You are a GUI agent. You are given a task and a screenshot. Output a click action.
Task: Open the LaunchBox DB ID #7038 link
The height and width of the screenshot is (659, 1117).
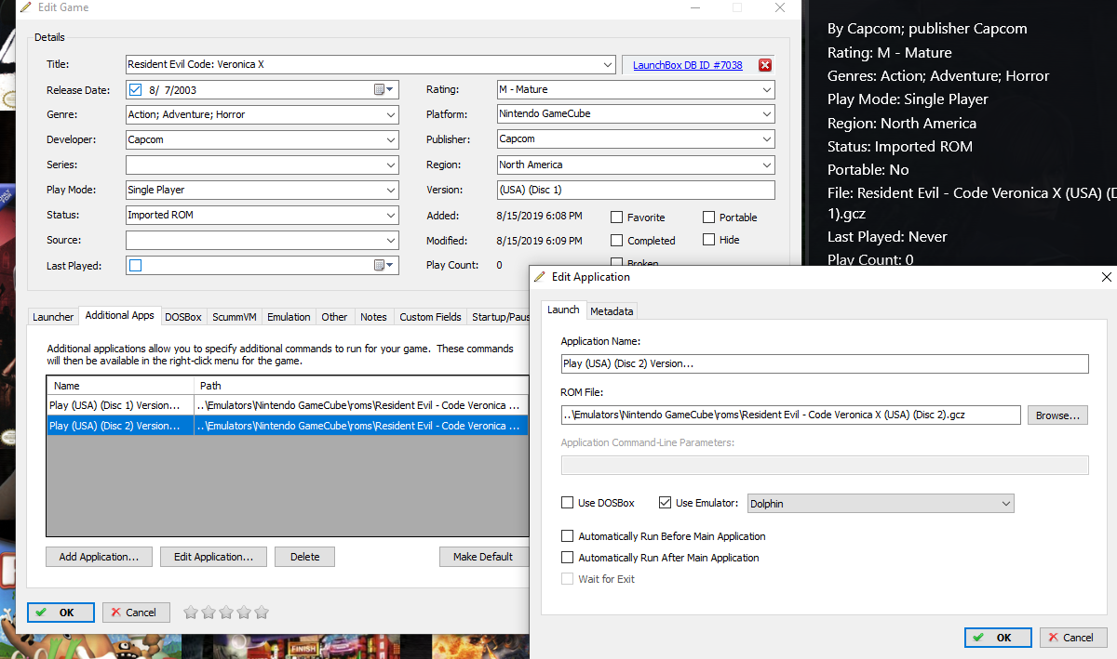click(x=688, y=65)
